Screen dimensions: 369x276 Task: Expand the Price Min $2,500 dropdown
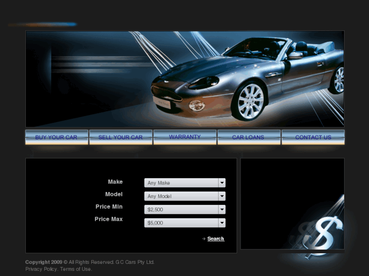[185, 209]
